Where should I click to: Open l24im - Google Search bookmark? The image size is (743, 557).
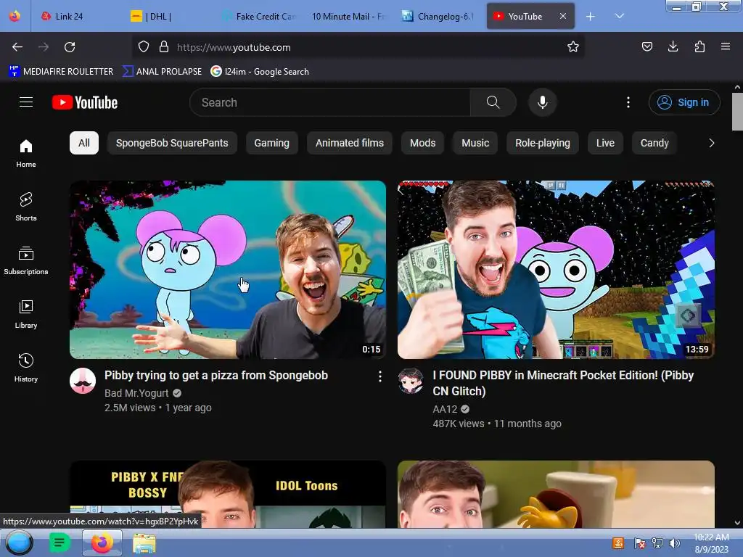tap(260, 72)
